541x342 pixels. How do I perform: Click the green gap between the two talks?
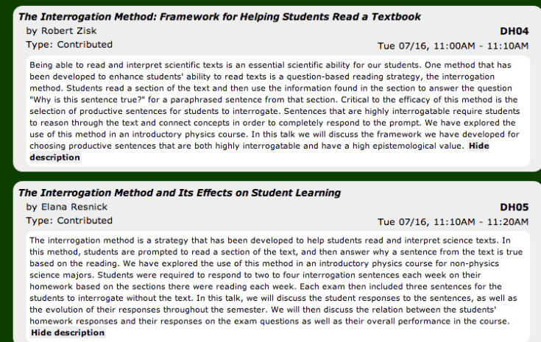point(270,174)
